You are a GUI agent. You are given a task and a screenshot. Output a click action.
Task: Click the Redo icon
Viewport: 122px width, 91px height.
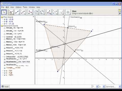(120, 14)
